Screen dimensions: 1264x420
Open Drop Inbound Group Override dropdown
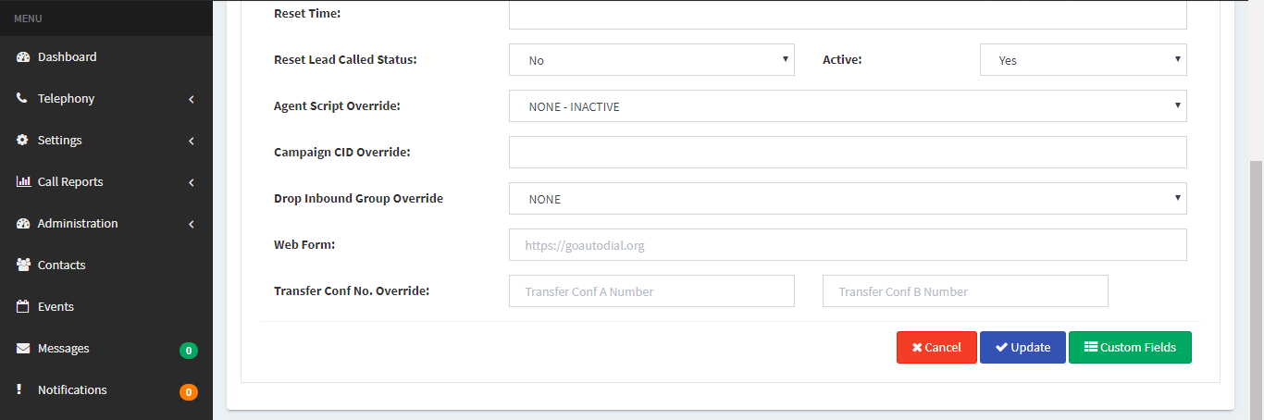[848, 199]
